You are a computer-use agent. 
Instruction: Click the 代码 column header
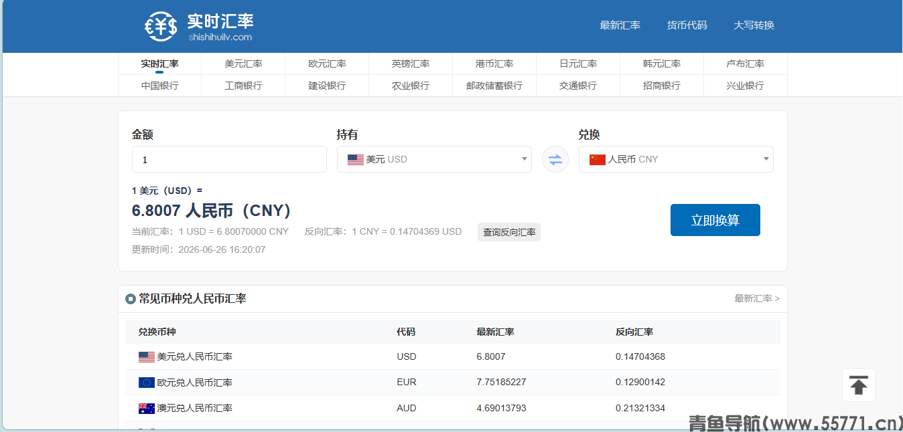(406, 332)
